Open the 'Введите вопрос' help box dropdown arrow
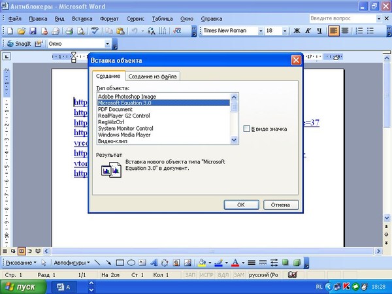 click(379, 18)
